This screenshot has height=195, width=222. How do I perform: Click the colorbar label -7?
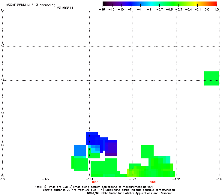pos(130,10)
